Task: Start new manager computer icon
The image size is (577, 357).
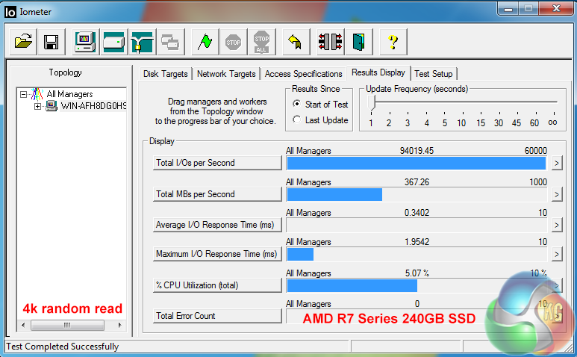Action: (85, 42)
